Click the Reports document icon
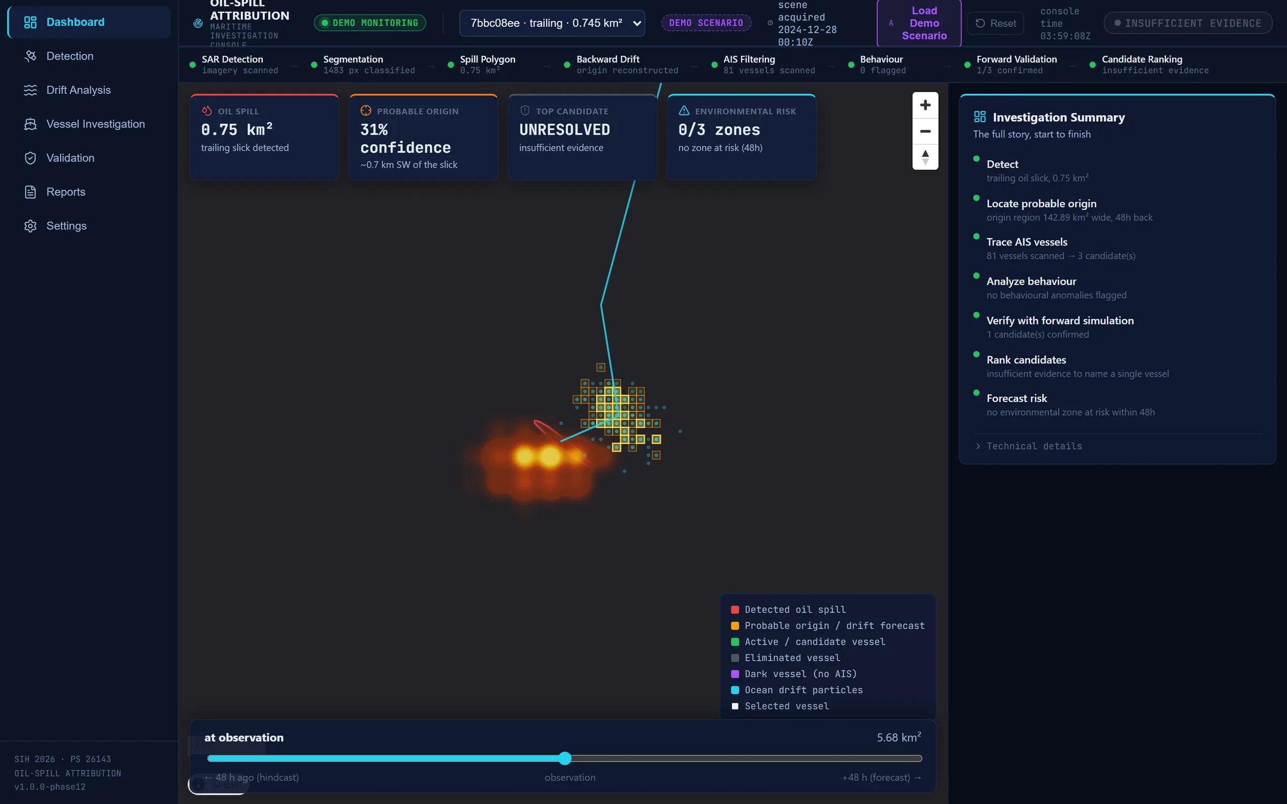 point(31,192)
